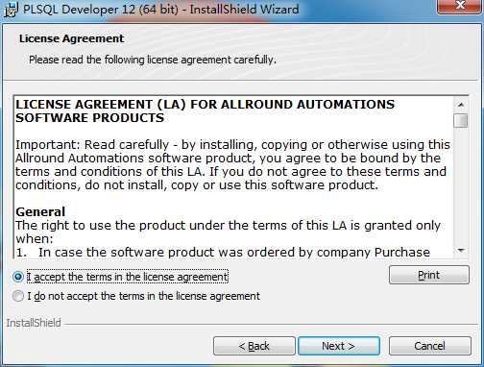Click the 'I accept the terms' label text
Viewport: 484px width, 367px height.
(x=128, y=277)
